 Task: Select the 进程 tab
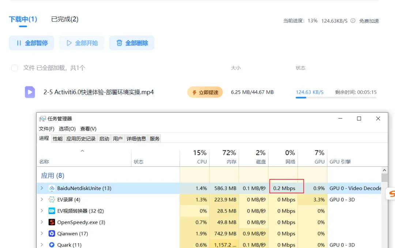44,138
